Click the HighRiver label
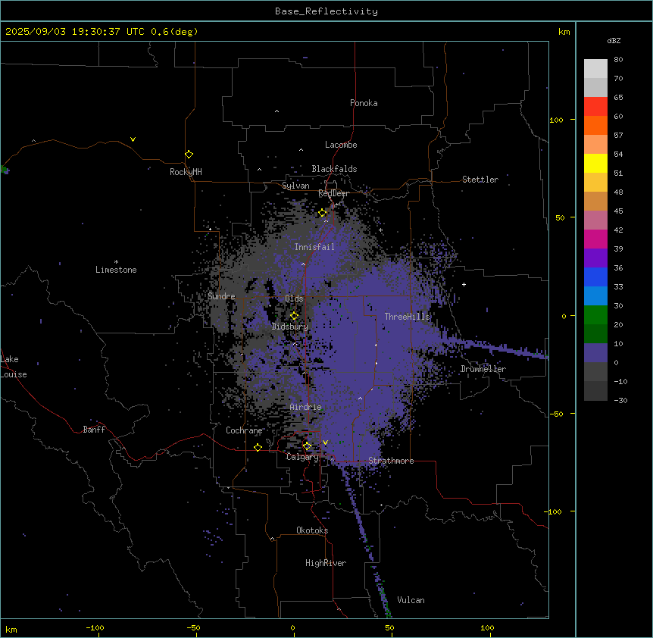This screenshot has width=653, height=638. pyautogui.click(x=326, y=563)
